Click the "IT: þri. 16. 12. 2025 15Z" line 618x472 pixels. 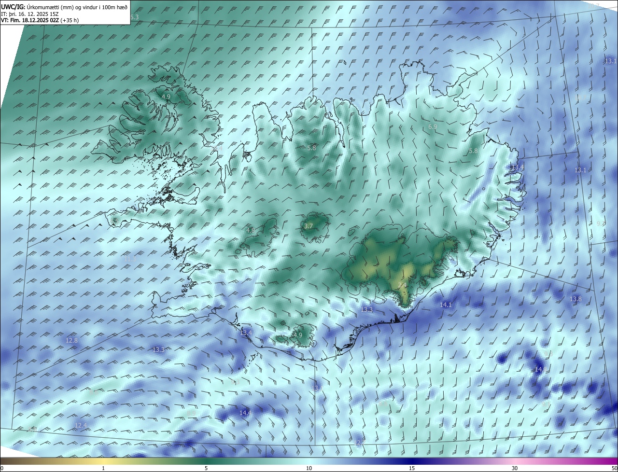[x=30, y=14]
